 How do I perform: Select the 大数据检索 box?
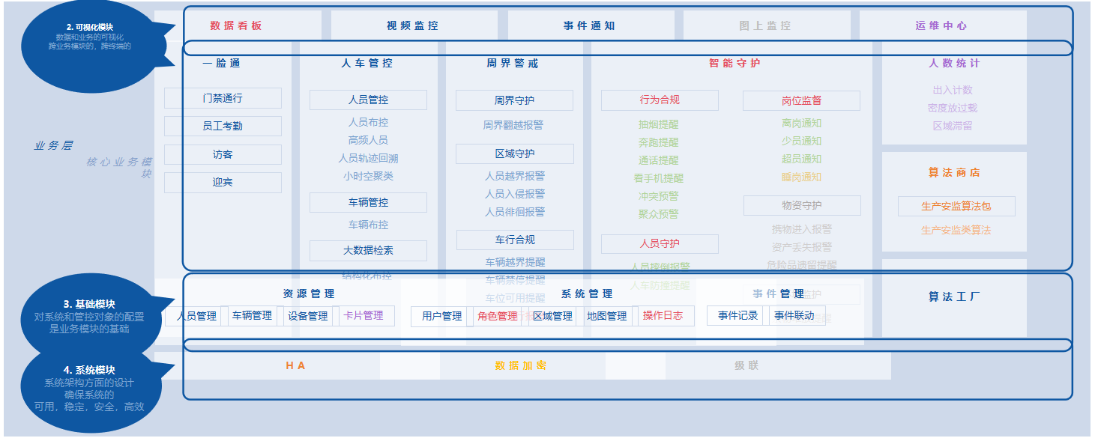[368, 251]
